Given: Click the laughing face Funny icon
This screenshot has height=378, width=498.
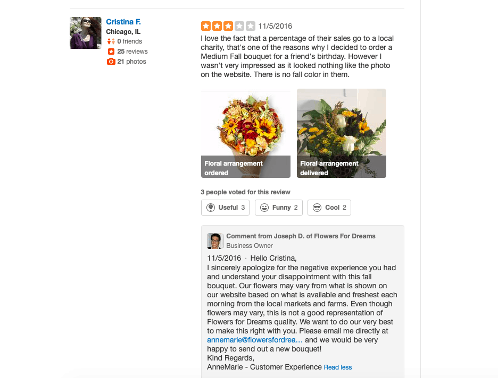Looking at the screenshot, I should (x=264, y=208).
